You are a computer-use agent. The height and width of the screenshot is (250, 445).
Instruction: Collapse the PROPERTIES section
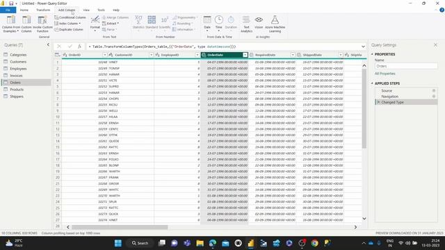tap(372, 54)
